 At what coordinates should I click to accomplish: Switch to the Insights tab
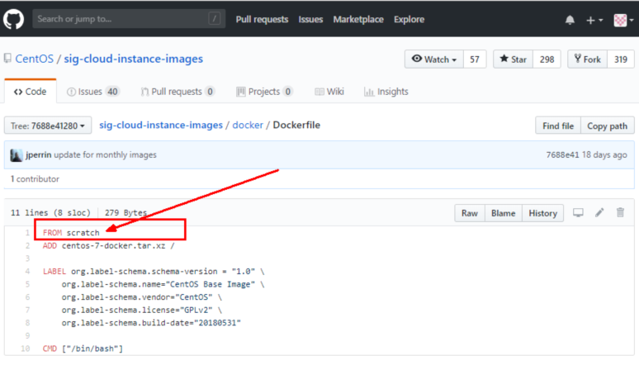point(386,92)
